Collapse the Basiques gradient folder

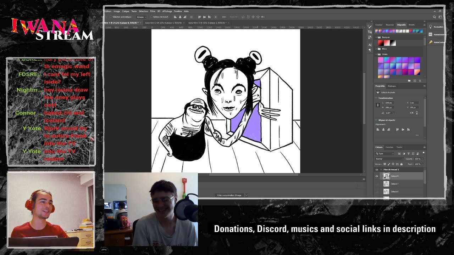(376, 37)
